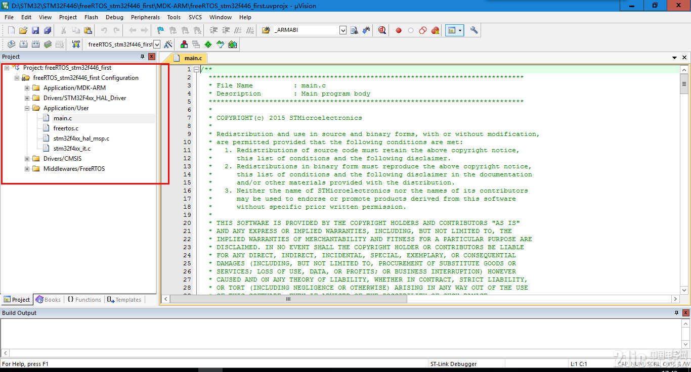Click the Rebuild all icon
The image size is (691, 372).
(35, 44)
